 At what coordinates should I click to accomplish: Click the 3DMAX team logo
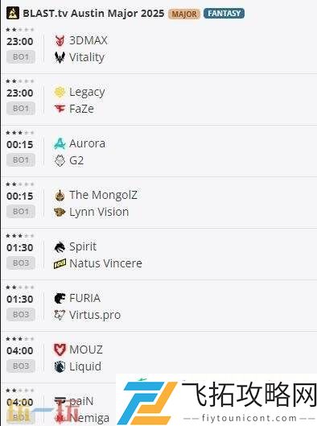60,41
